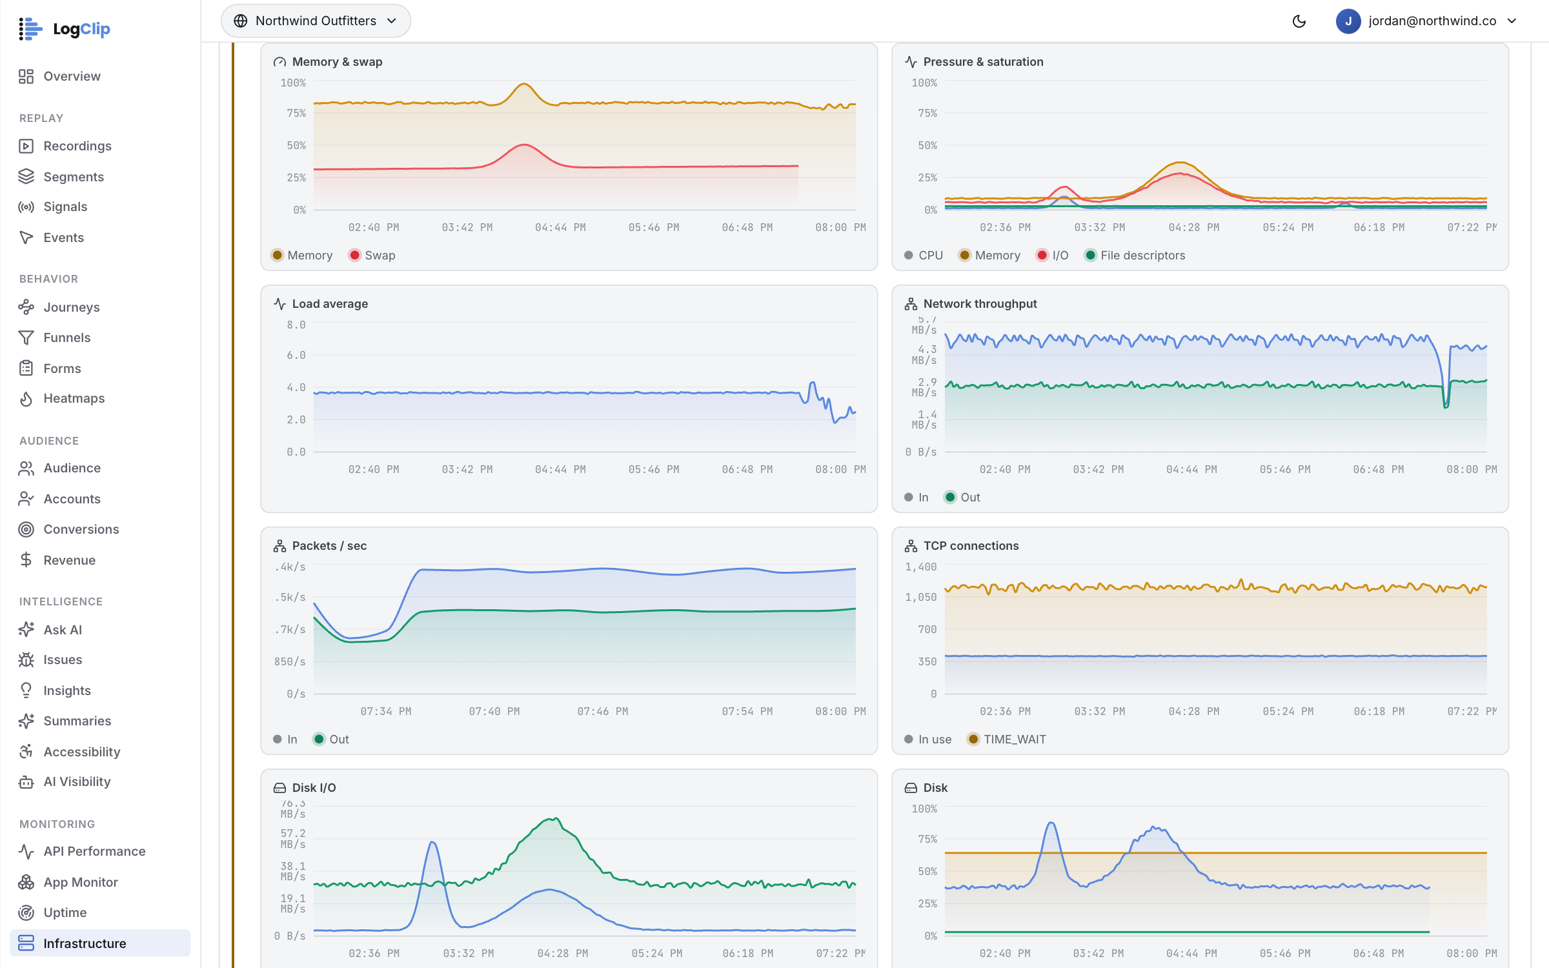Click the Ask AI sparkle icon
This screenshot has width=1549, height=968.
(26, 630)
